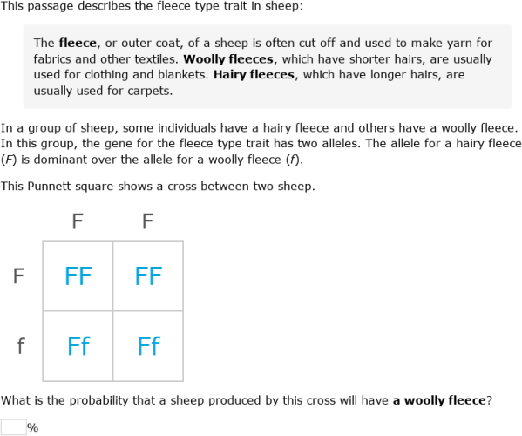The image size is (522, 436).
Task: Click 'This Punnett square shows' sentence
Action: [x=158, y=187]
